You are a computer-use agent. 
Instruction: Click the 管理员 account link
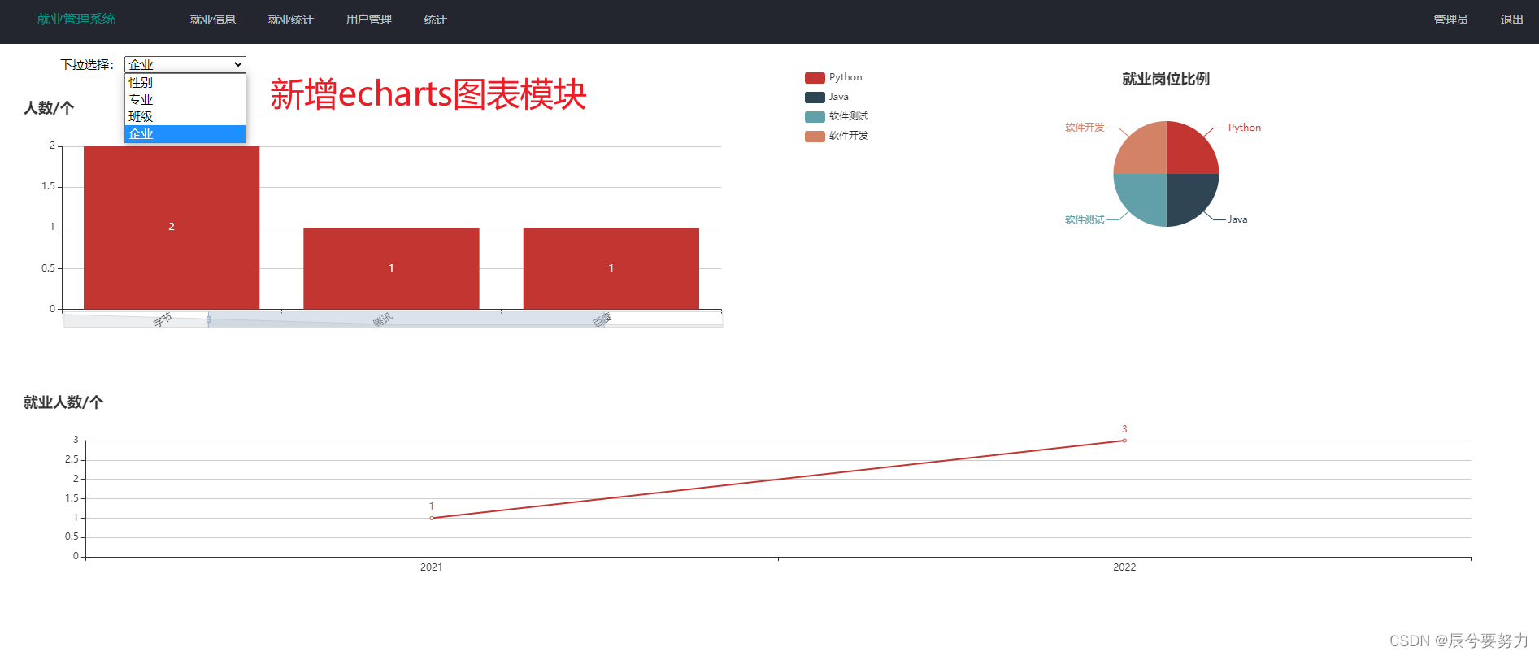(1451, 20)
